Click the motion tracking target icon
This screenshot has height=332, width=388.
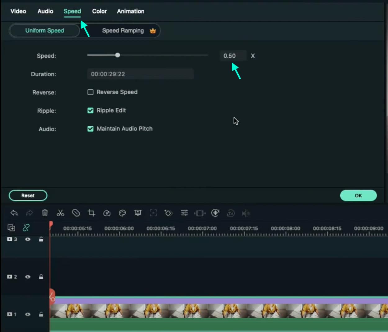(153, 213)
